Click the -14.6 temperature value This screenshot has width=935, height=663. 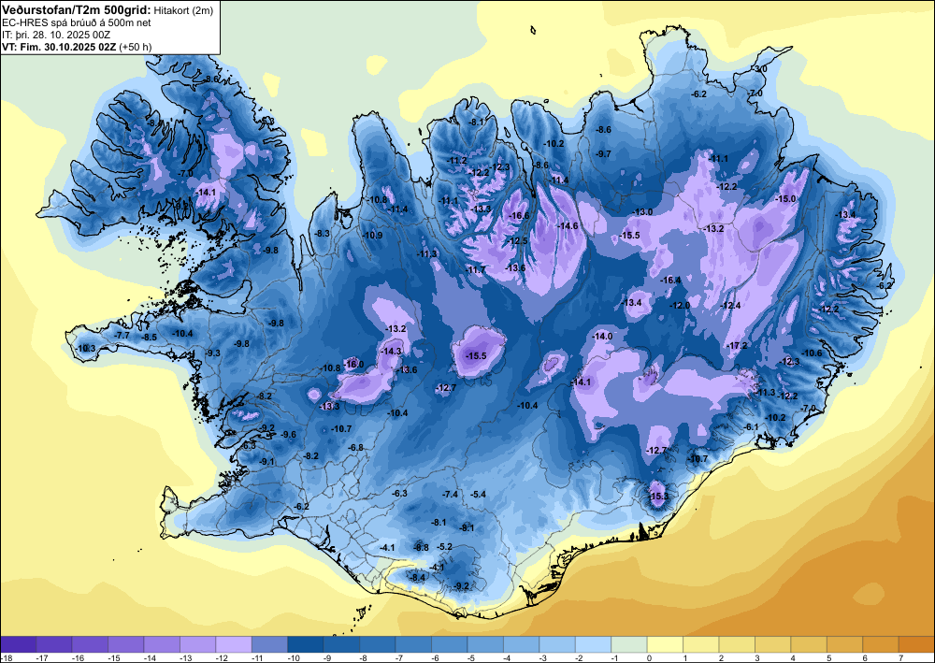pyautogui.click(x=568, y=226)
